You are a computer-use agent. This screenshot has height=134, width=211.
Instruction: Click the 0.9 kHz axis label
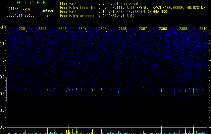coord(3,77)
